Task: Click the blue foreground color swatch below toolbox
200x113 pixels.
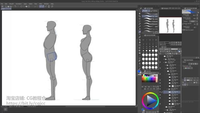Action: [x=139, y=71]
